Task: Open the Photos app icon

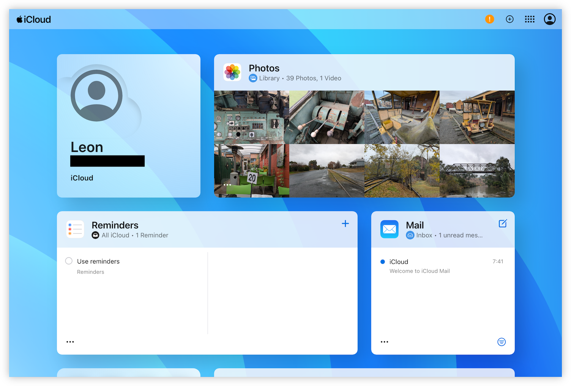Action: 232,72
